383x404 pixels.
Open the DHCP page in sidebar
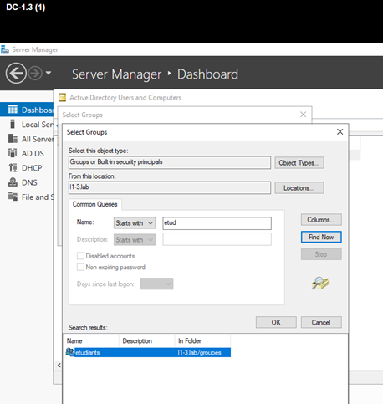32,168
